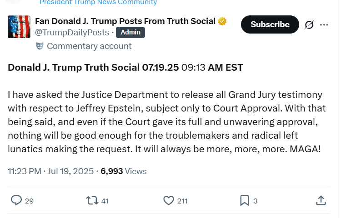Screen dimensions: 341x218
Task: Click the Commentary account label text
Action: (x=89, y=46)
